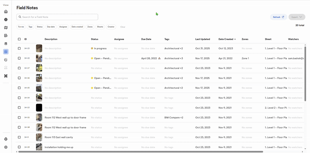Click in the Search for a Field Note box
The height and width of the screenshot is (153, 310).
click(x=57, y=17)
